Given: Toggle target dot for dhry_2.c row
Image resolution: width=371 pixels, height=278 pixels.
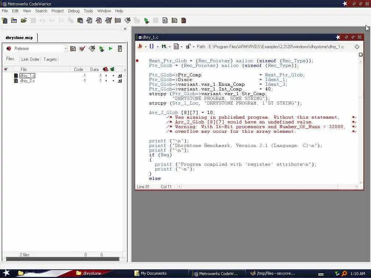Looking at the screenshot, I should click(x=113, y=81).
